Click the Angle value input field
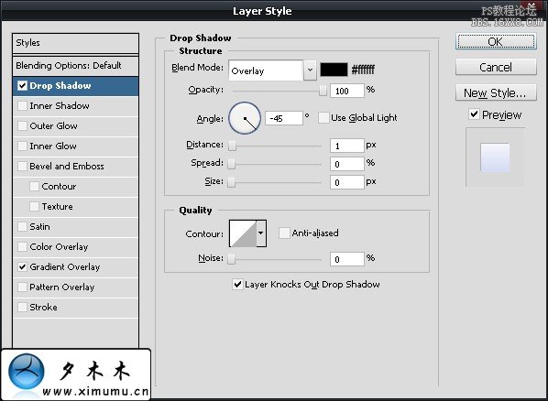Image resolution: width=548 pixels, height=401 pixels. pyautogui.click(x=284, y=118)
